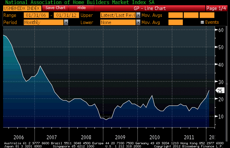
Task: Click the 2010 year axis label
Action: point(155,137)
